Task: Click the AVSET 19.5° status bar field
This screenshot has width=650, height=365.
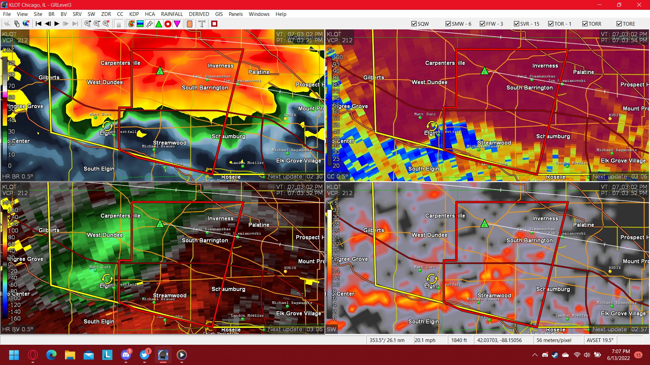Action: pos(600,340)
